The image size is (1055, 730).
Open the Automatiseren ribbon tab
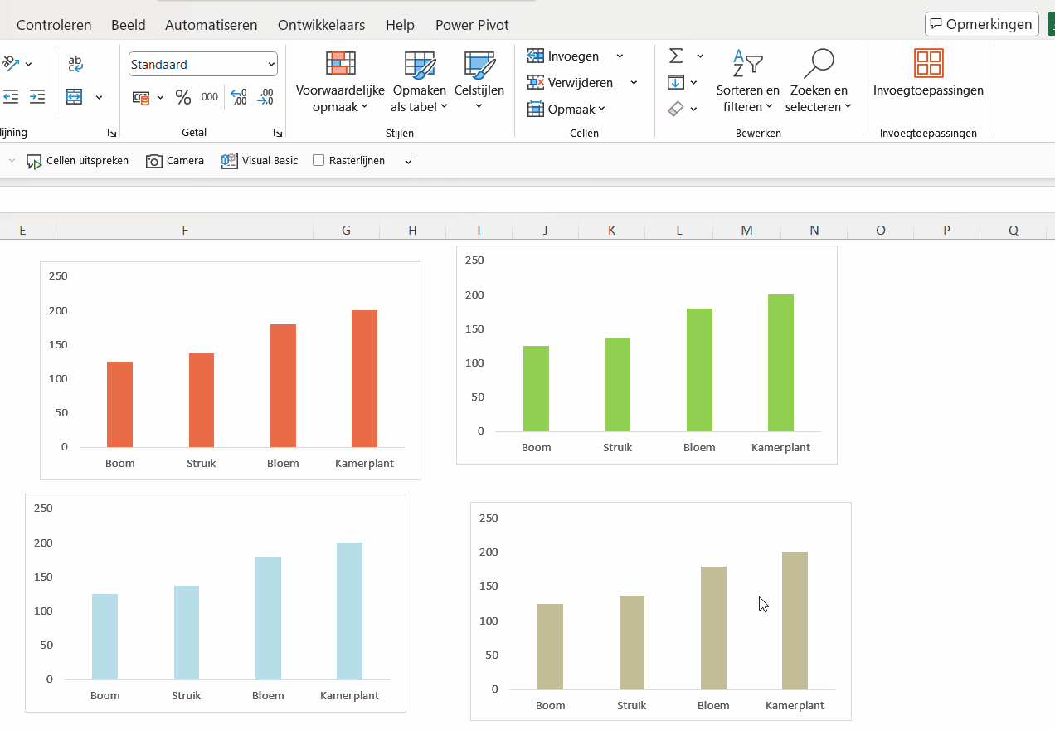point(211,25)
